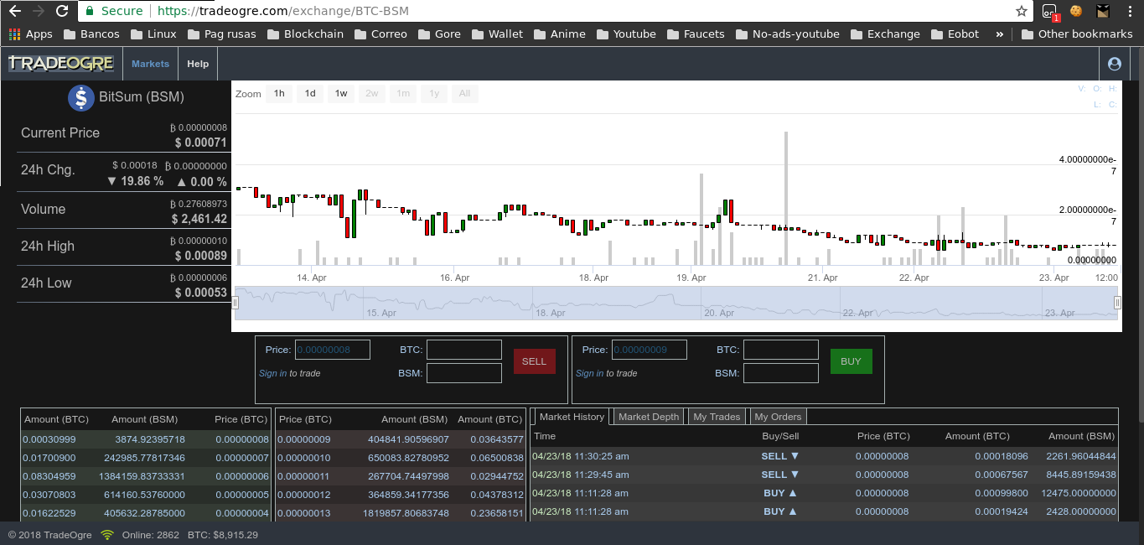Open the Correo bookmark folder
The height and width of the screenshot is (545, 1144).
point(380,34)
